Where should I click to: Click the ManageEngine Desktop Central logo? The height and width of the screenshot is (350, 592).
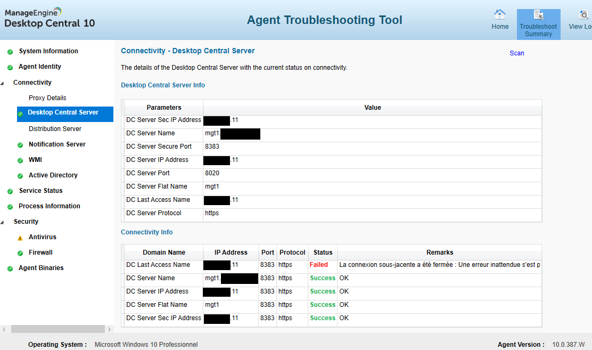pos(50,18)
